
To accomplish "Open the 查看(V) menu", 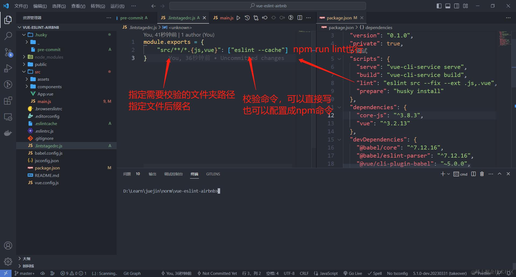I will (78, 6).
